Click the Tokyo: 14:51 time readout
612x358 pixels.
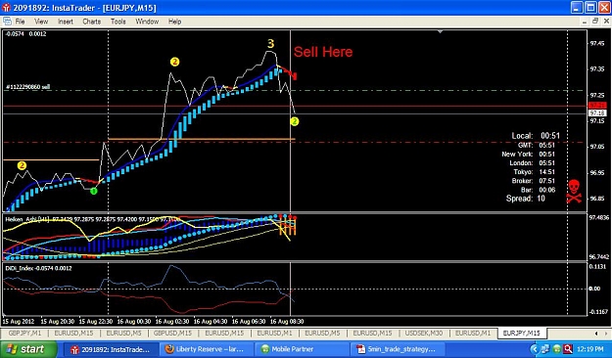(x=534, y=172)
